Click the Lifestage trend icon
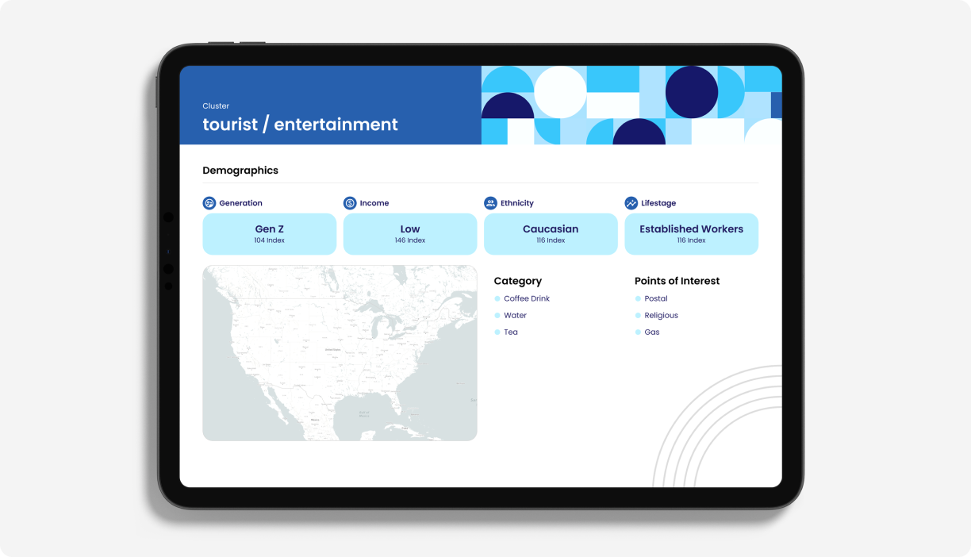Image resolution: width=971 pixels, height=557 pixels. point(631,203)
